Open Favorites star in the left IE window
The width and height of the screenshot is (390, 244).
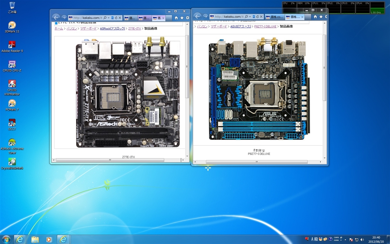[x=182, y=18]
